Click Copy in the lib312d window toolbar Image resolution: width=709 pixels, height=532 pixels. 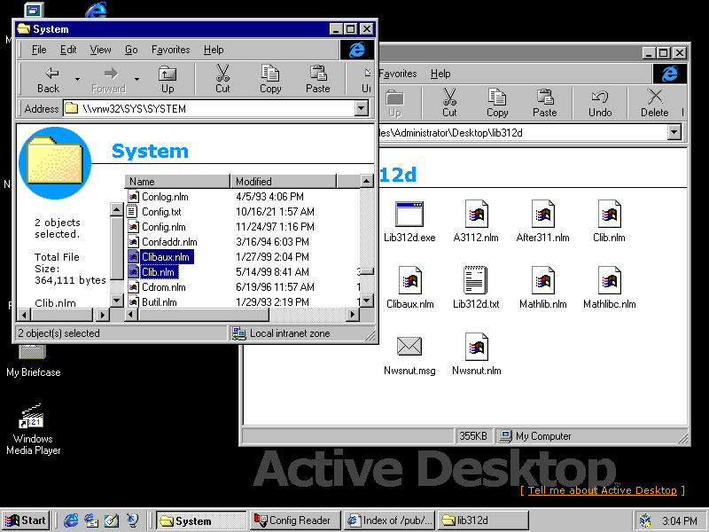[497, 104]
